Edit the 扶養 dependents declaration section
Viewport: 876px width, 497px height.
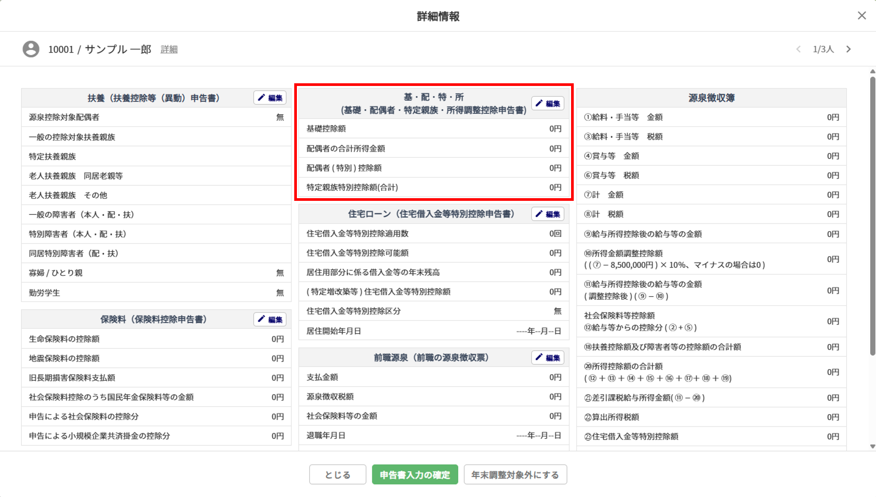pyautogui.click(x=270, y=98)
